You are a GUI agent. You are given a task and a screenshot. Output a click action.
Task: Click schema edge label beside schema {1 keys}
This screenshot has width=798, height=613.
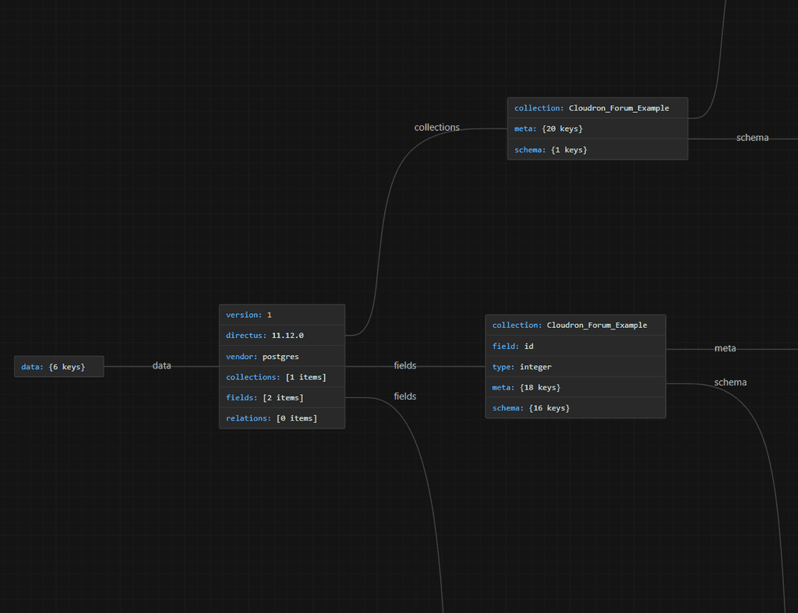(752, 138)
